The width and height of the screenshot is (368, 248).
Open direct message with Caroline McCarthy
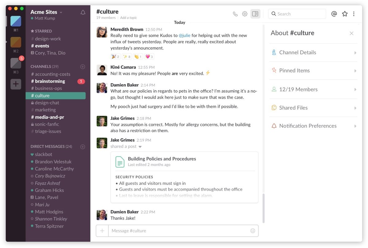pos(54,169)
